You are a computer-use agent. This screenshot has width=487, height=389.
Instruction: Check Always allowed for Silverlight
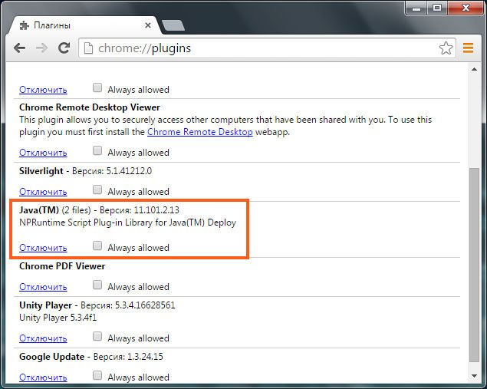[x=97, y=190]
